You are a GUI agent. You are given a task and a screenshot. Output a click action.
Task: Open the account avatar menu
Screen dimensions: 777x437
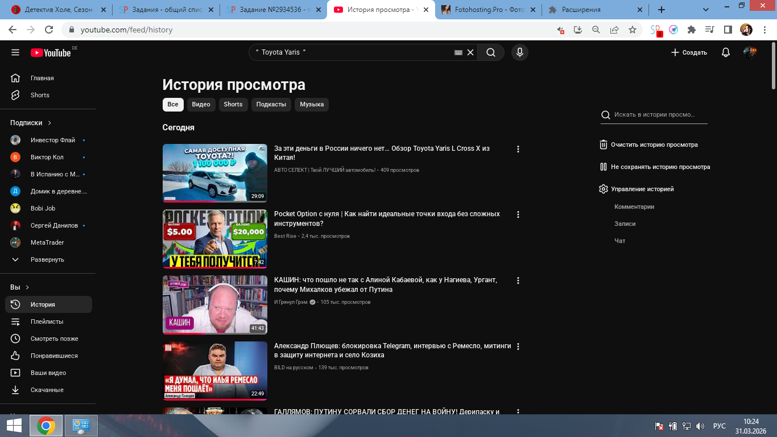point(750,52)
